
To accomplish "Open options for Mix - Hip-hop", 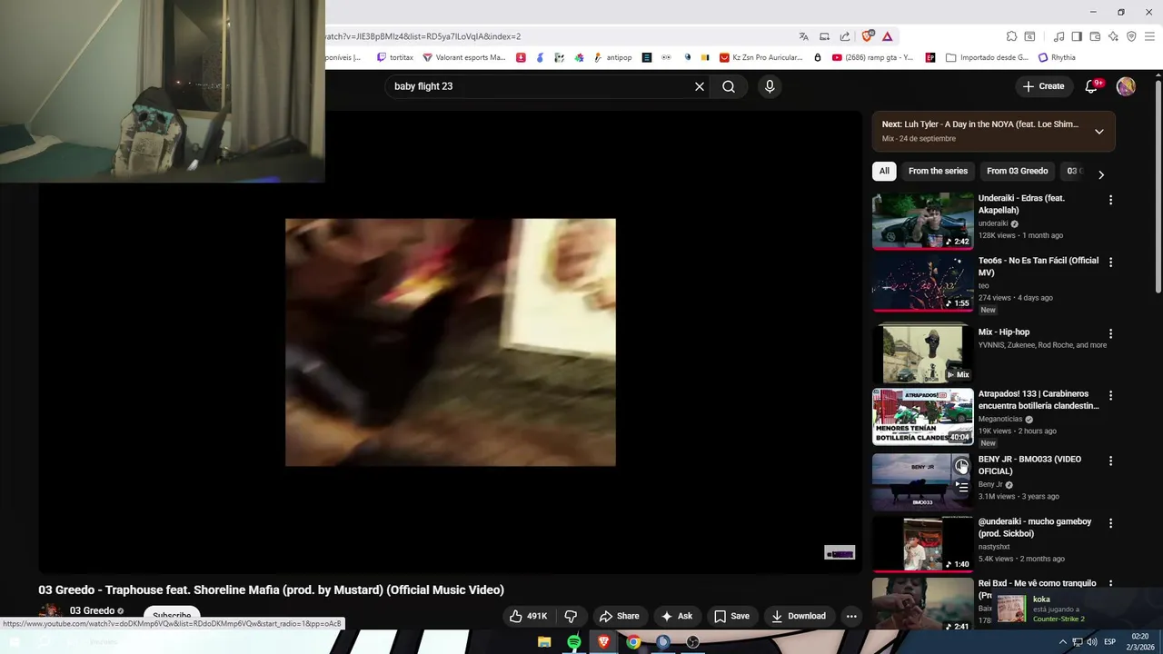I will coord(1110,334).
